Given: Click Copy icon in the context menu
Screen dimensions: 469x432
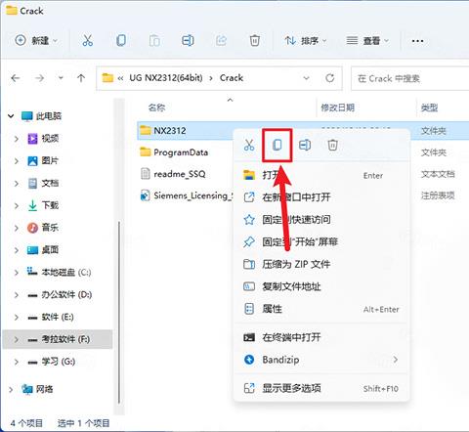Looking at the screenshot, I should point(277,145).
